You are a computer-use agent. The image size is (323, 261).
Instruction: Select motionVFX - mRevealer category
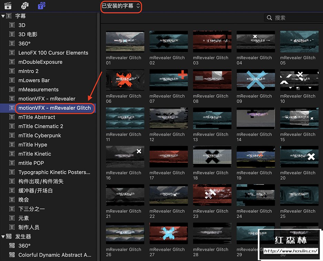tap(47, 99)
